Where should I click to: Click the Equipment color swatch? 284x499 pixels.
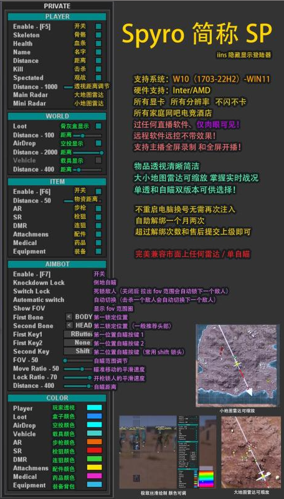(94, 485)
